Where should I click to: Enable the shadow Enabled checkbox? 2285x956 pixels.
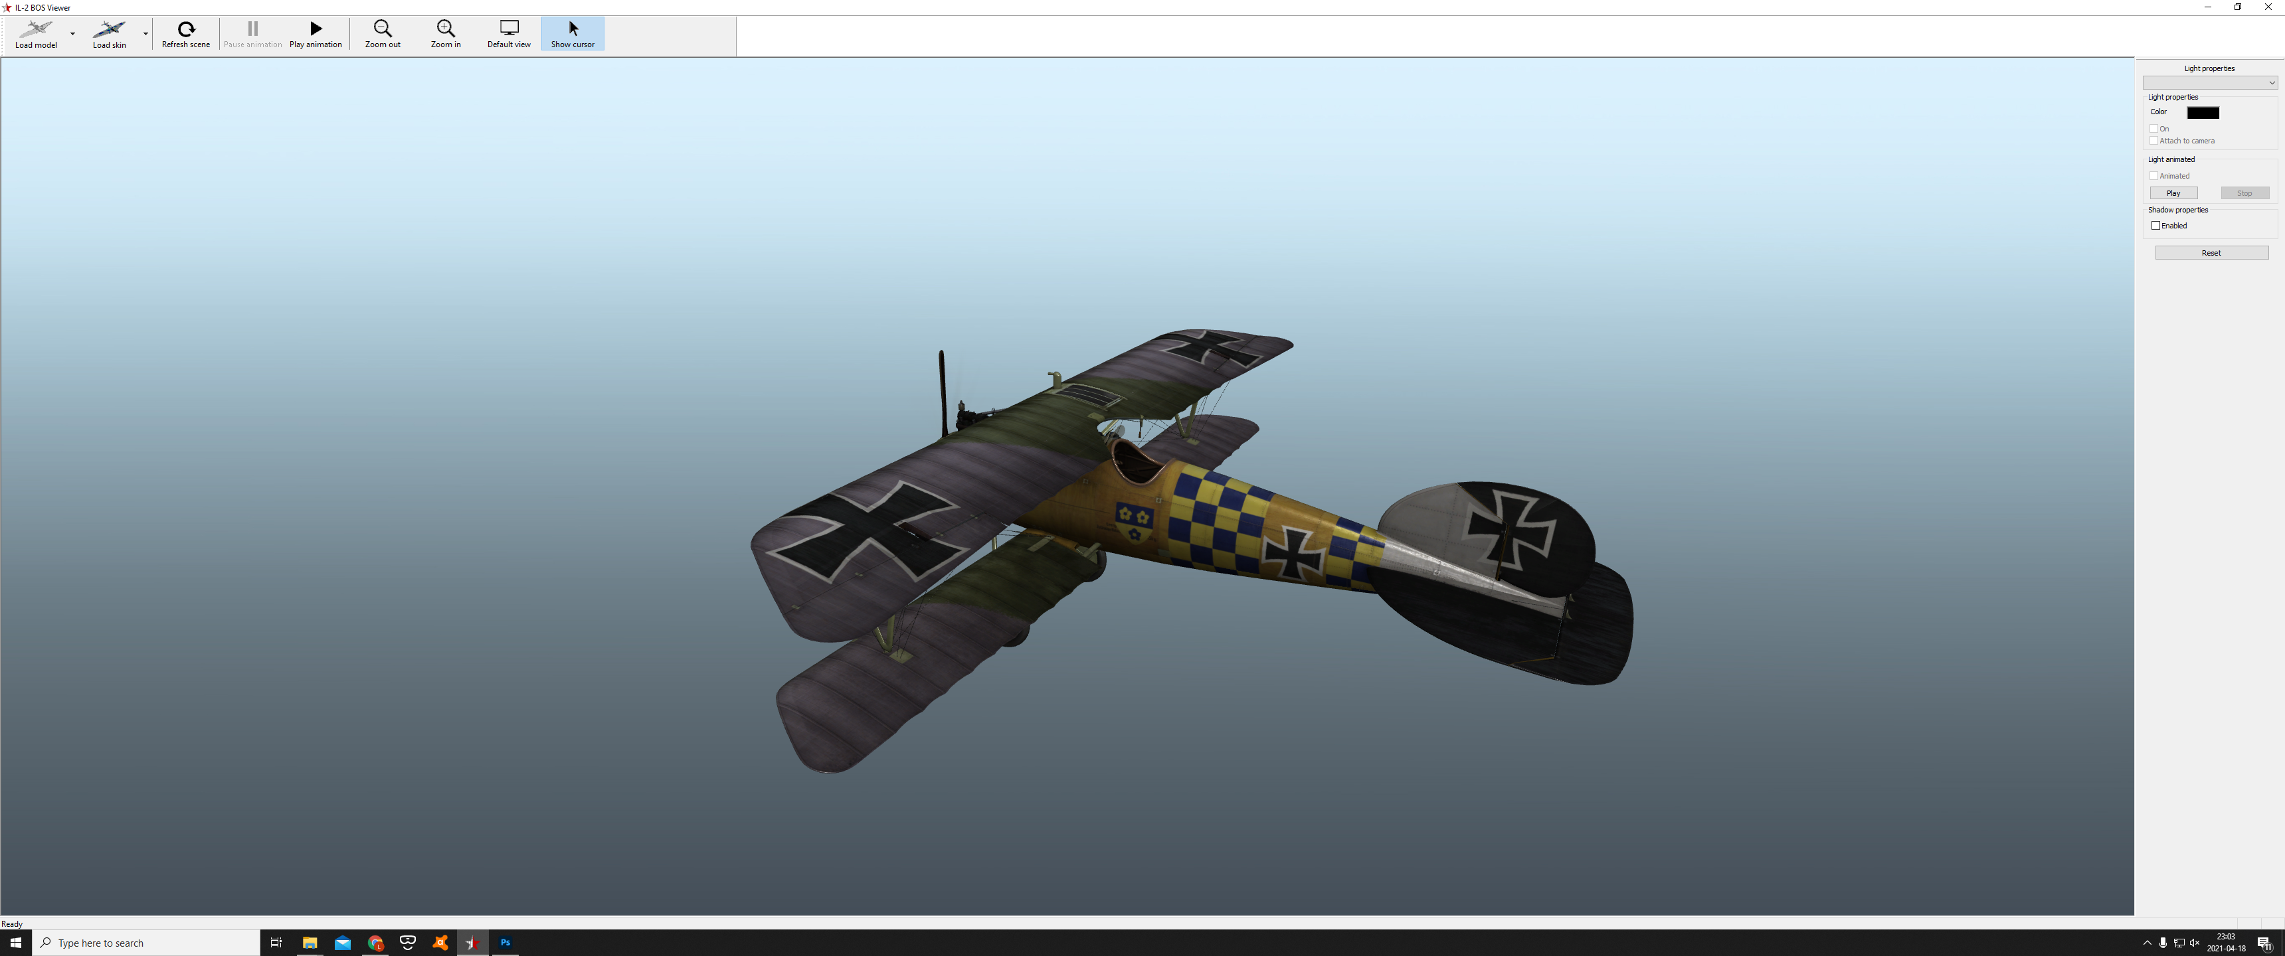coord(2155,225)
